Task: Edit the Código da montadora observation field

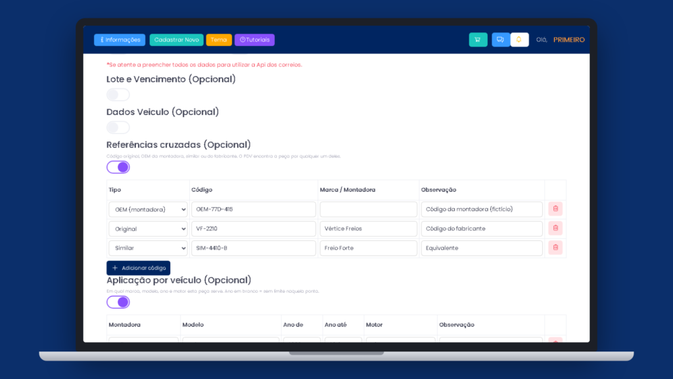Action: tap(482, 209)
